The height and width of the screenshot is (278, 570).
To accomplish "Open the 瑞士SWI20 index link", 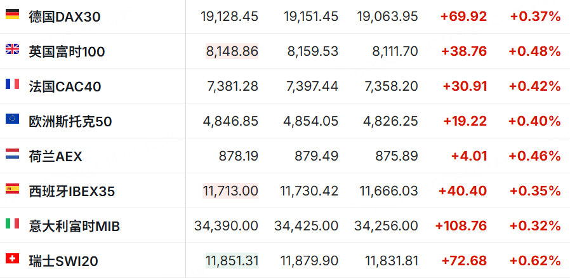I will click(63, 261).
